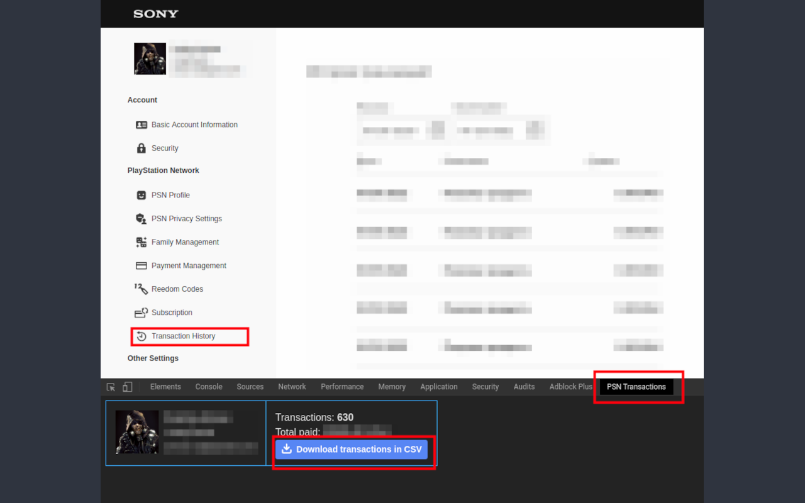Image resolution: width=805 pixels, height=503 pixels.
Task: Click the Account section heading
Action: coord(142,100)
